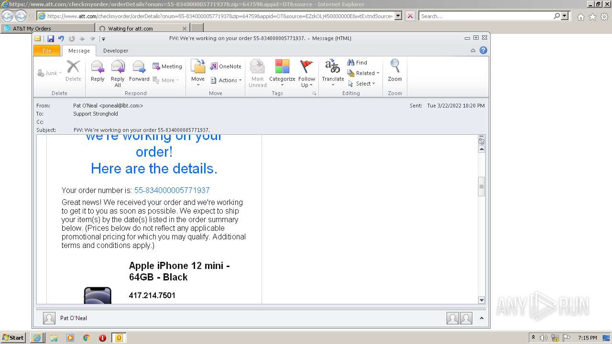The image size is (612, 344).
Task: Save the message using the floppy icon
Action: (51, 39)
